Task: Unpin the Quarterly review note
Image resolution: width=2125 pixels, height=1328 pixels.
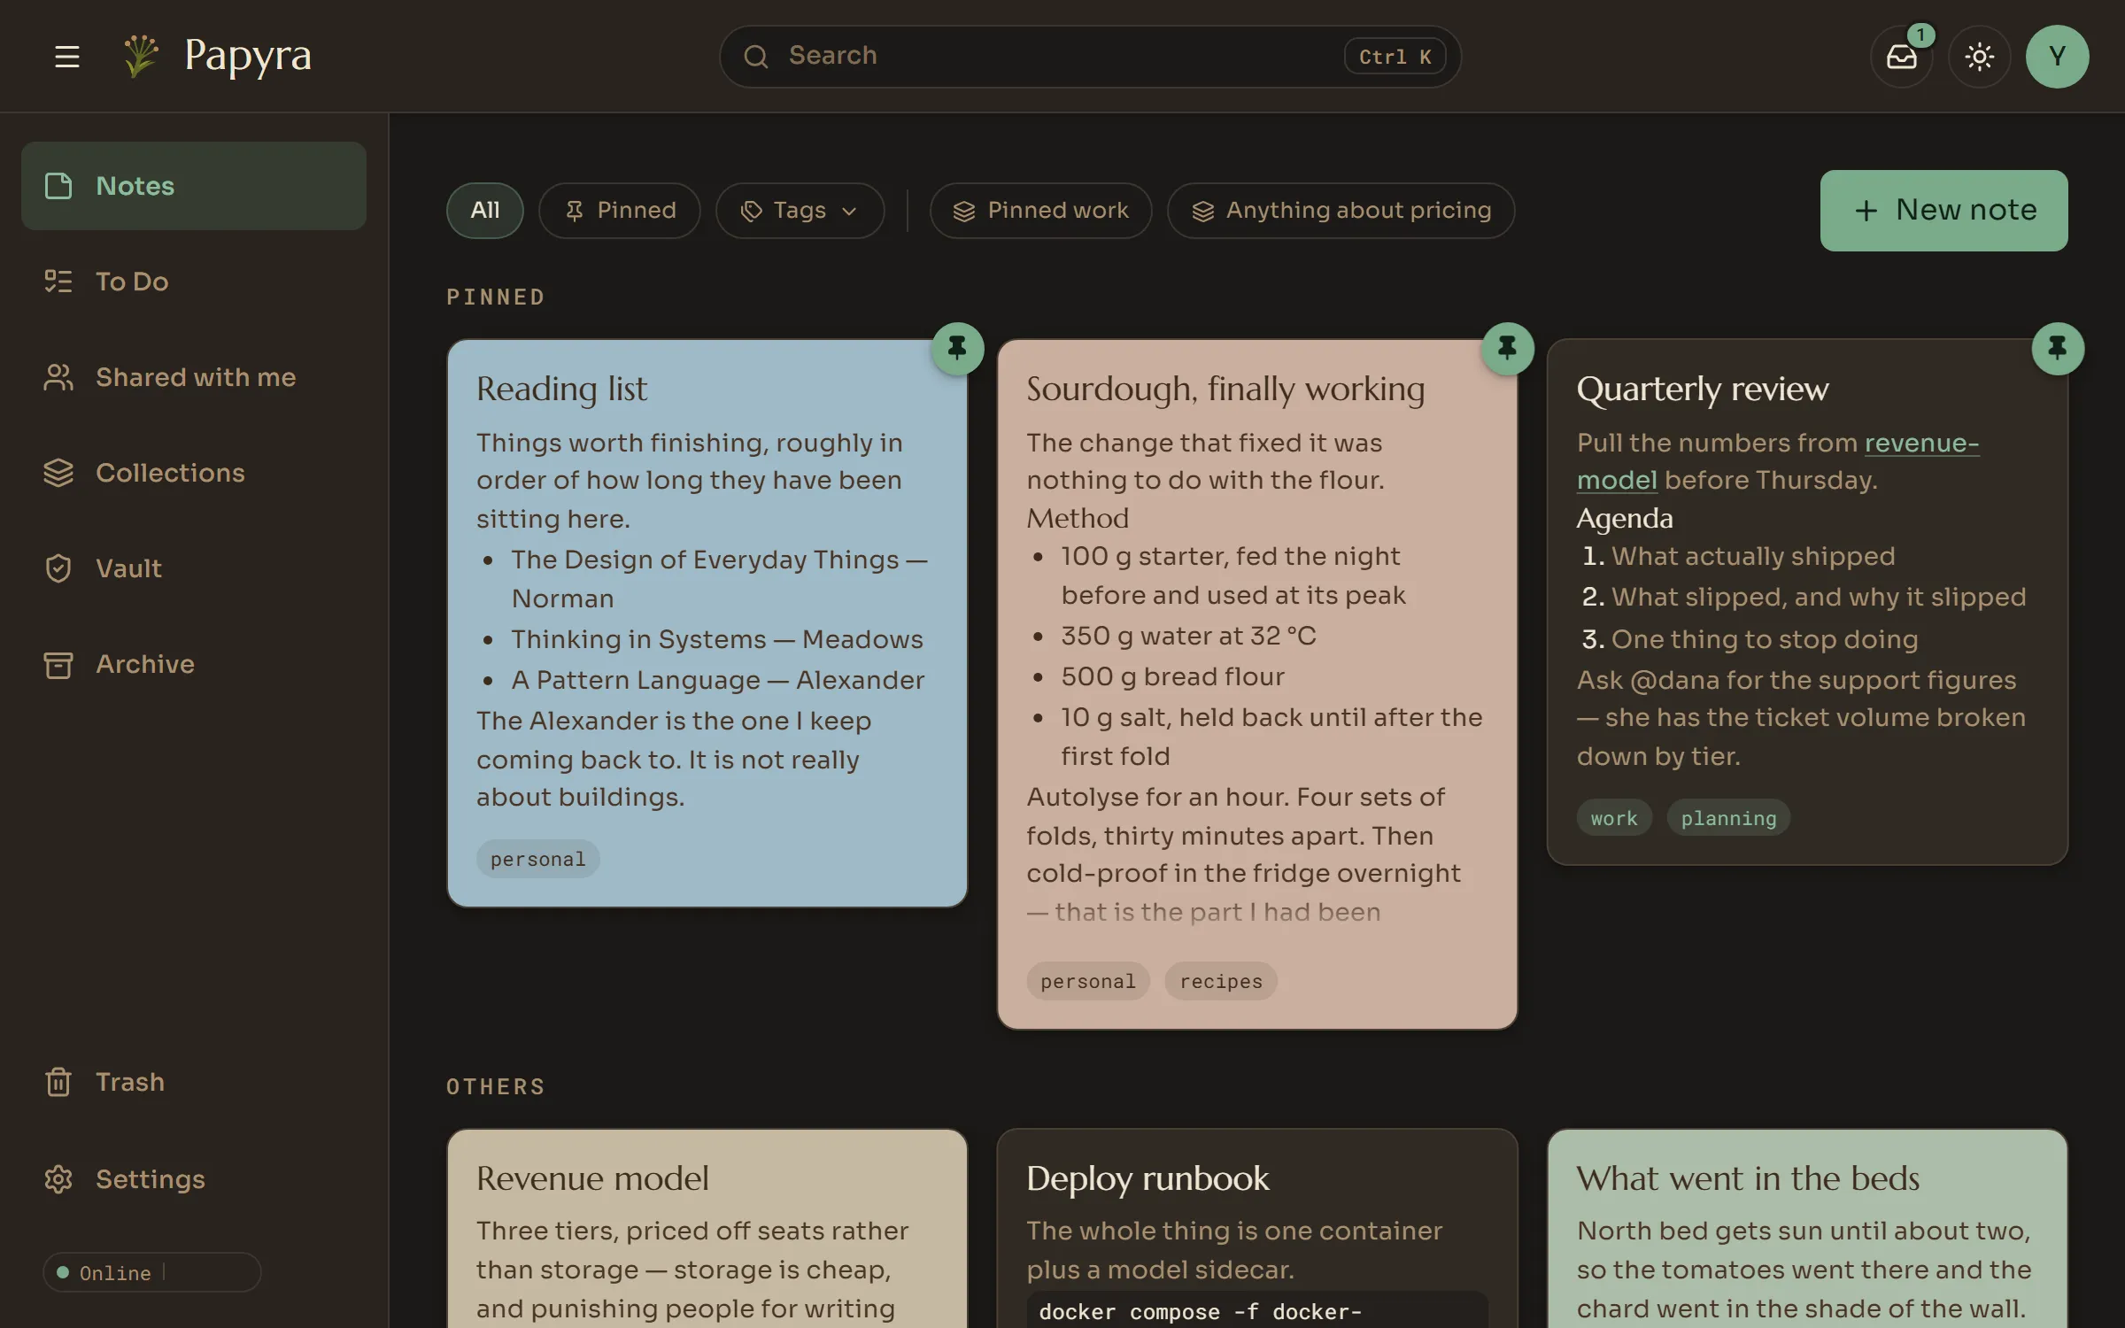Action: (2057, 348)
